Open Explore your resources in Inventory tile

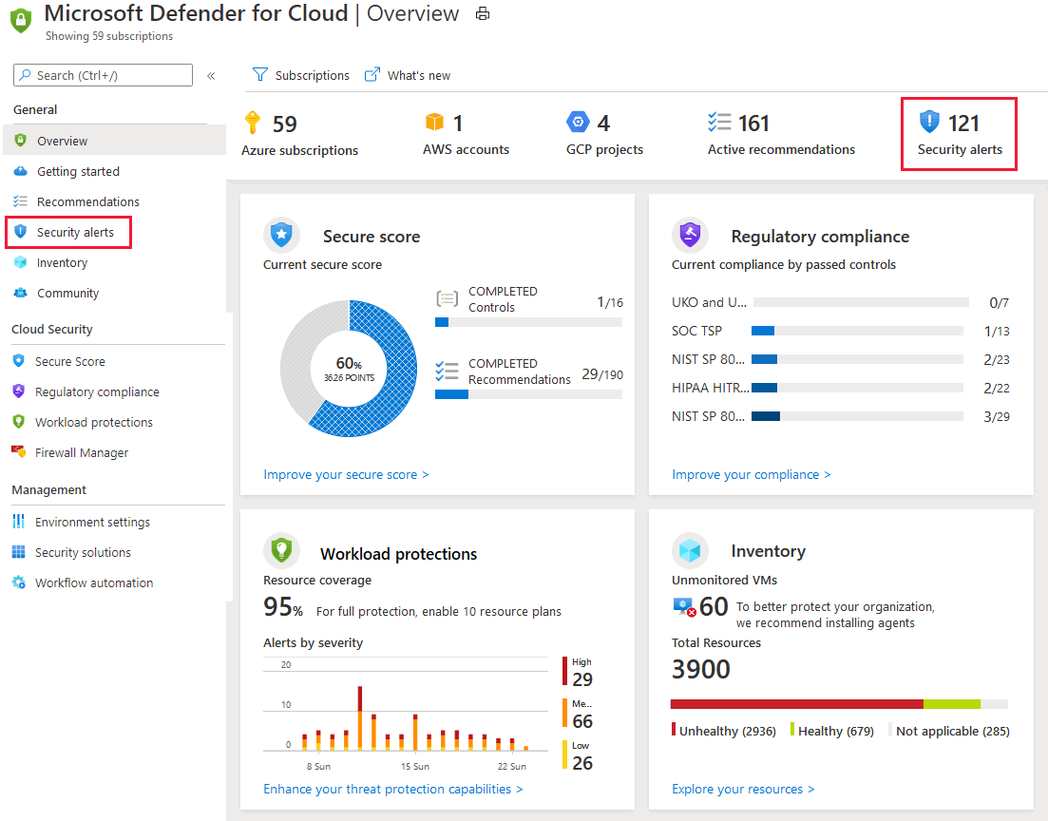tap(743, 789)
